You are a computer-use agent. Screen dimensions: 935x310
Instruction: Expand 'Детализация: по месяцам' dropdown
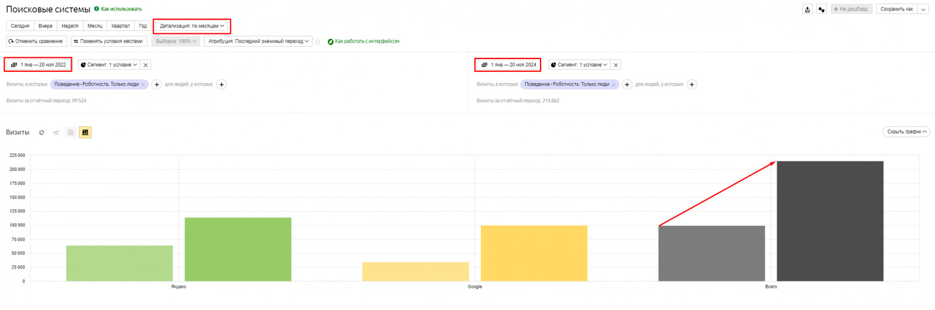pos(192,26)
